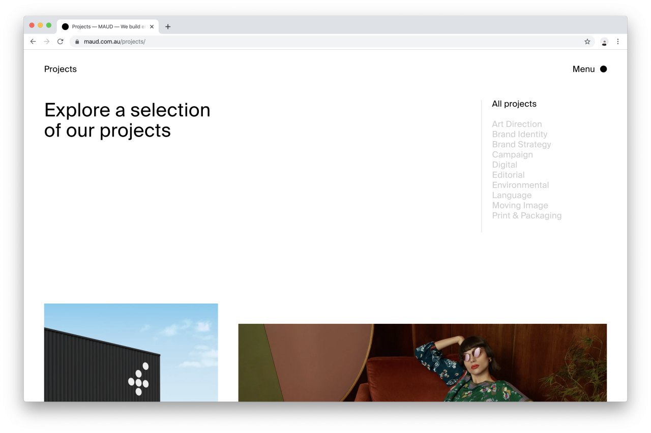The width and height of the screenshot is (651, 433).
Task: Click the lock icon in address bar
Action: click(x=77, y=42)
